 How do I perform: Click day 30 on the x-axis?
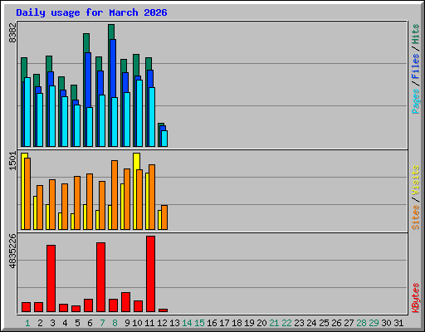click(x=386, y=323)
